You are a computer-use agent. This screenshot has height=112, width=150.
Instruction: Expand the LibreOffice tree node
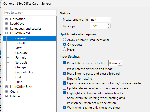7,19
